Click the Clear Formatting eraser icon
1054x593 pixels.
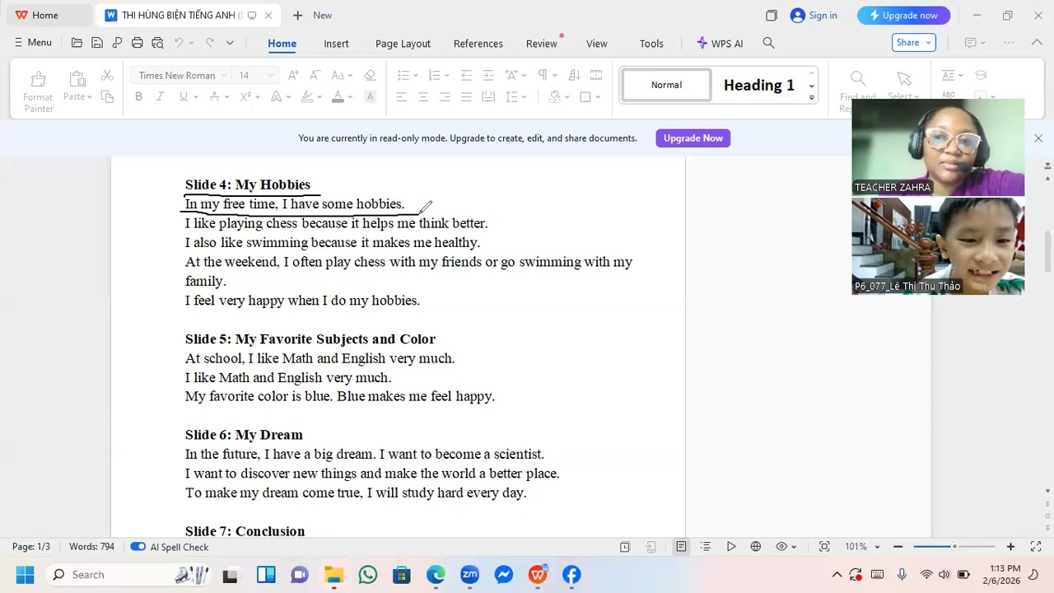[x=370, y=75]
